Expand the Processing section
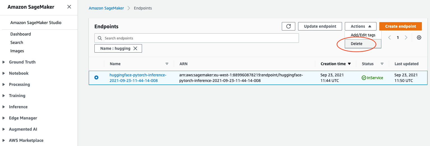This screenshot has height=146, width=430. [x=4, y=84]
